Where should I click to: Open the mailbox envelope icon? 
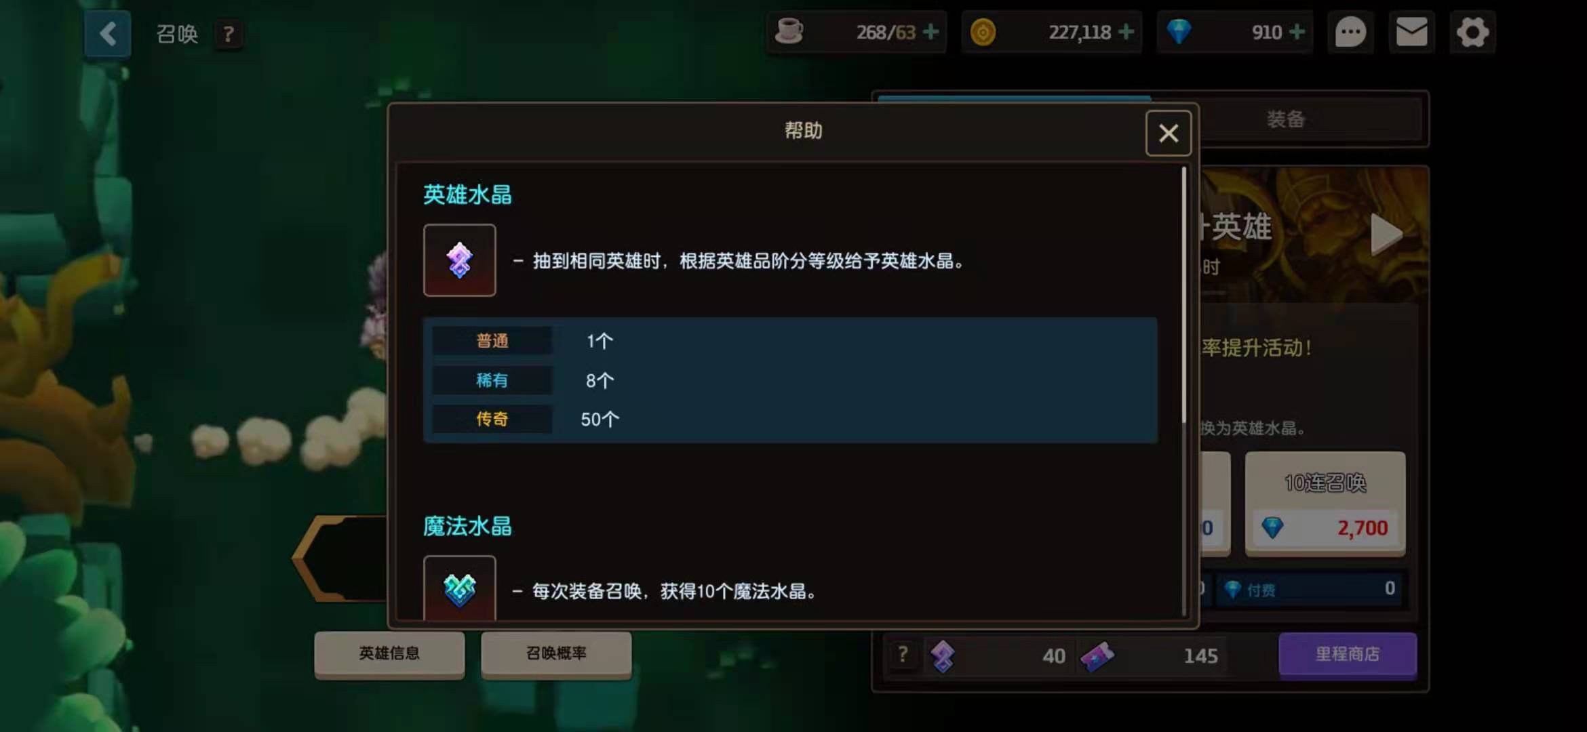[1411, 33]
